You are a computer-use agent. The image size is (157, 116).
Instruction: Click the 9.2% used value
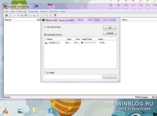[x=102, y=43]
